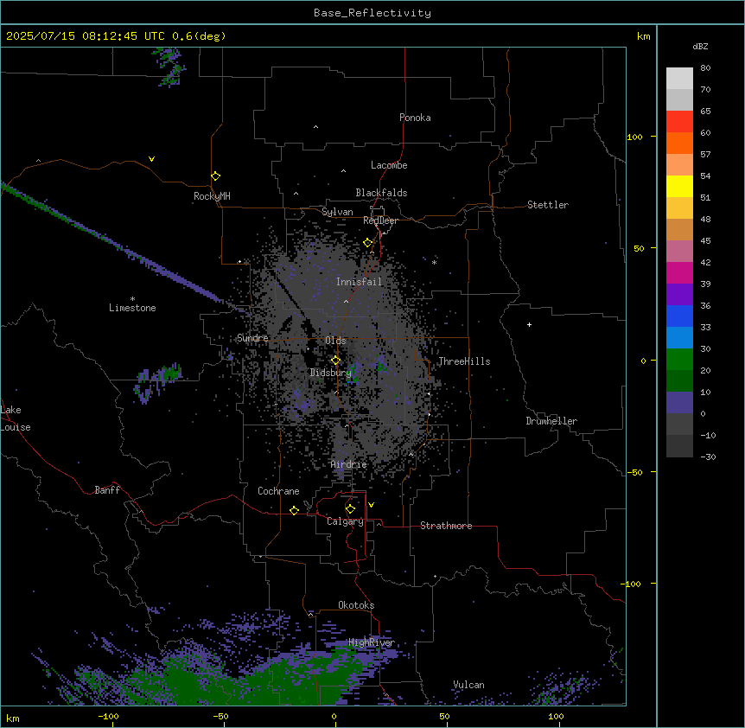Click the yellow diamond marker below Cochrane

(x=294, y=510)
